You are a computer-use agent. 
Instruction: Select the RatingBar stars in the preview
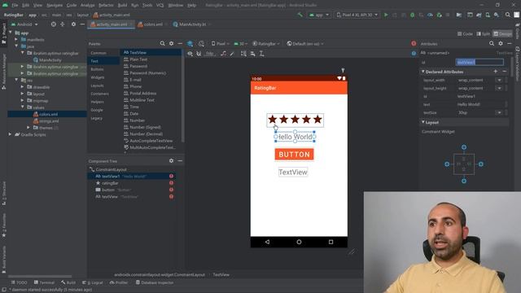(295, 120)
